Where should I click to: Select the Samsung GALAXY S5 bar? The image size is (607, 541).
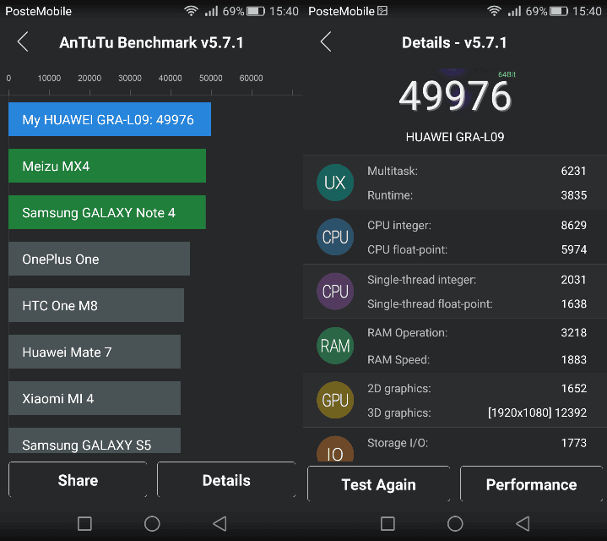coord(95,440)
